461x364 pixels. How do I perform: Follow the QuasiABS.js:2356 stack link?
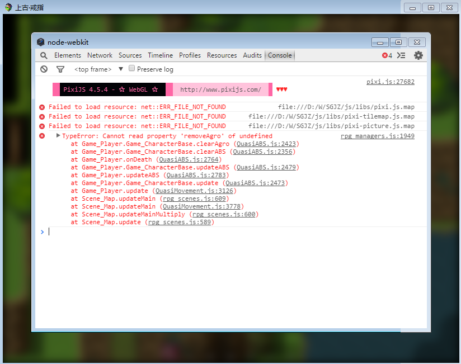[262, 152]
